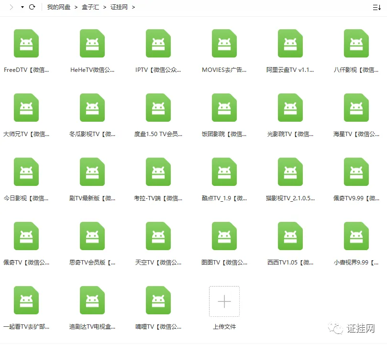Select the 追剧达TV电视盒 APK icon
Image resolution: width=387 pixels, height=345 pixels.
pyautogui.click(x=92, y=300)
